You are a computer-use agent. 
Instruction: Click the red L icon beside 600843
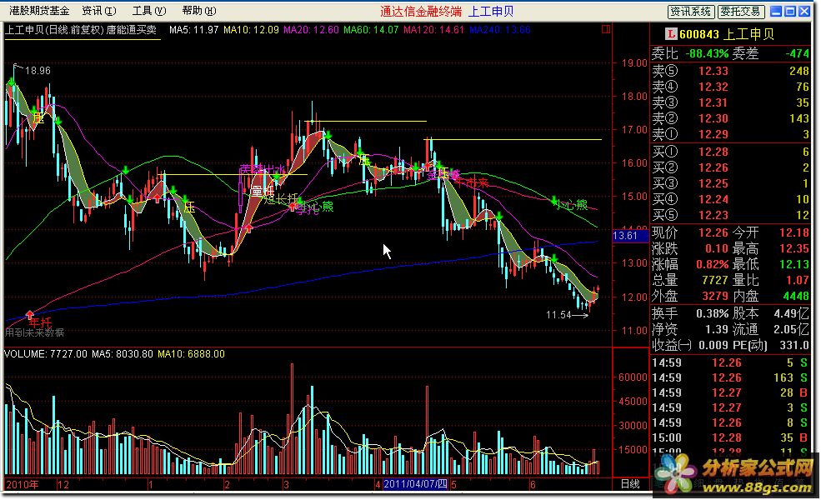click(670, 34)
